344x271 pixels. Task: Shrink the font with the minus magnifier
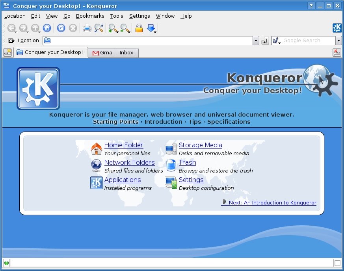point(125,28)
